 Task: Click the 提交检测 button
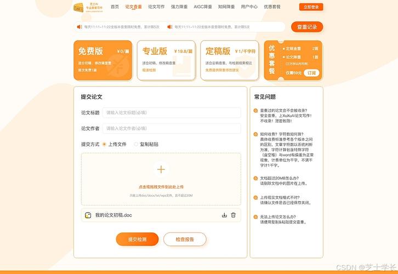137,239
